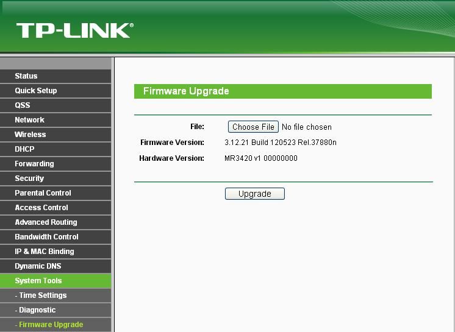Viewport: 455px width, 332px height.
Task: Click the Upgrade button
Action: (x=254, y=194)
